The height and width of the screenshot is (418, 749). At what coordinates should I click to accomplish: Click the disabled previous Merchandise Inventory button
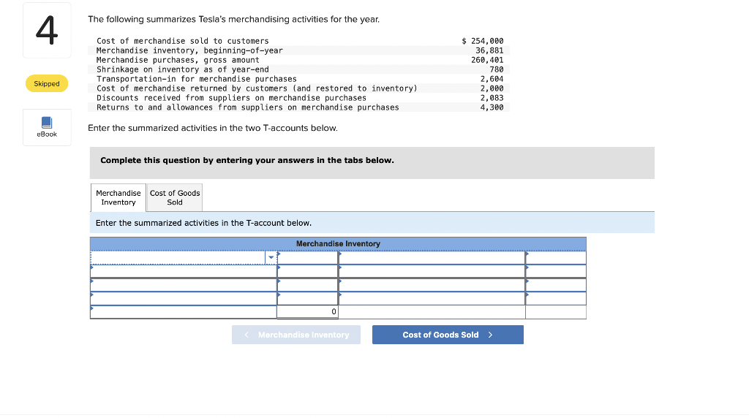296,335
